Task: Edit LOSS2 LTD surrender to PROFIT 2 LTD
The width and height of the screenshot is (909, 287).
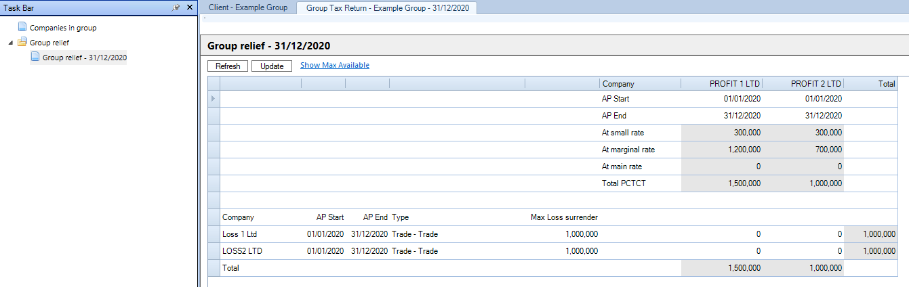Action: [803, 251]
